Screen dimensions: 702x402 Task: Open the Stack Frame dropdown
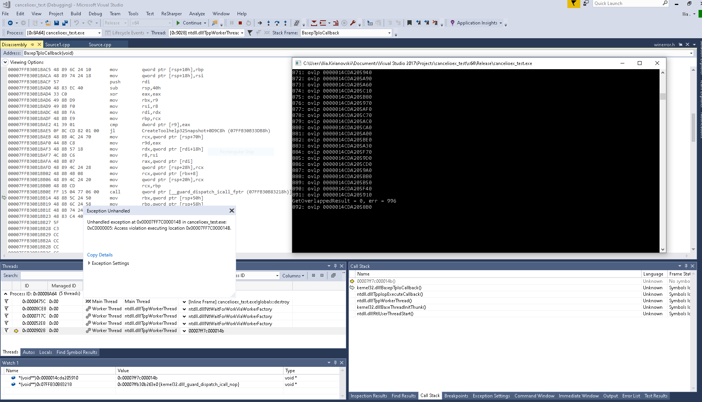tap(389, 33)
